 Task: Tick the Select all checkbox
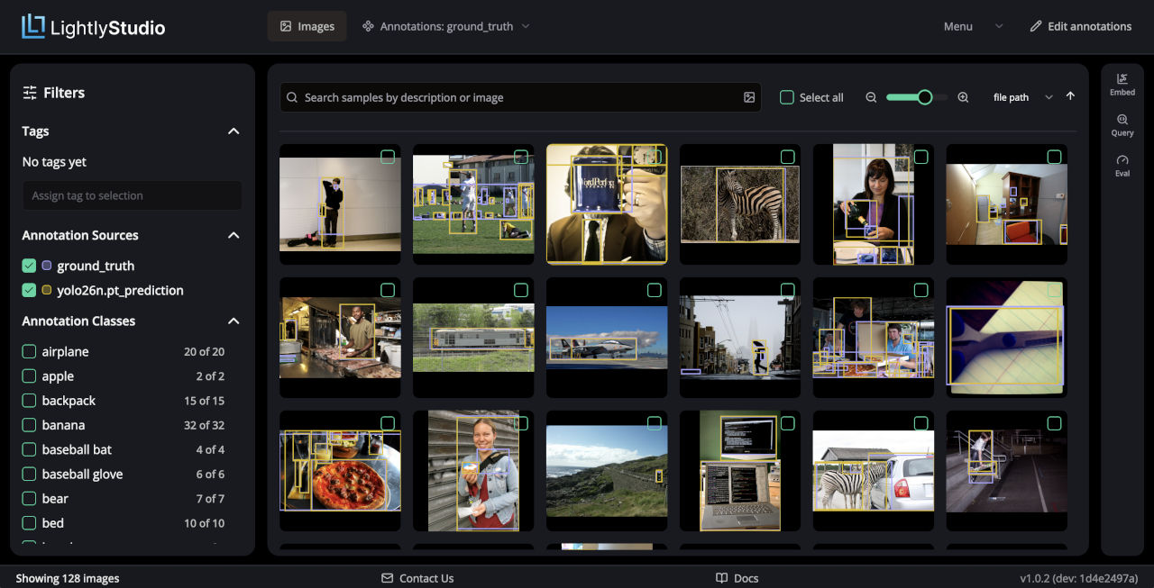(787, 97)
